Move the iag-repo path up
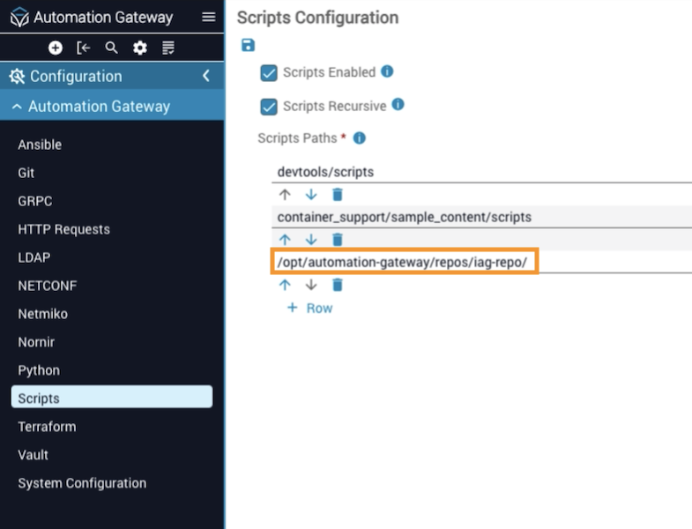This screenshot has height=529, width=692. point(285,285)
